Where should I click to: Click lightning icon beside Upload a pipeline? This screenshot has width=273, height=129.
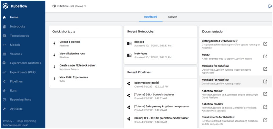click(x=54, y=43)
